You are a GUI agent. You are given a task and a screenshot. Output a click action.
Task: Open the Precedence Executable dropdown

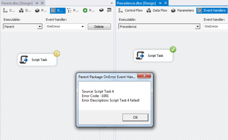coord(197,27)
